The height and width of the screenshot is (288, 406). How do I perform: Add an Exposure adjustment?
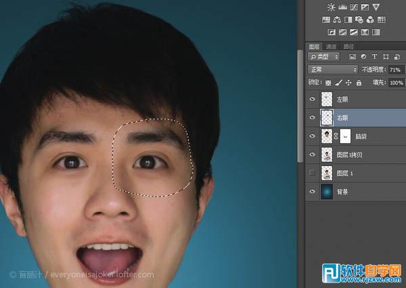tap(365, 7)
